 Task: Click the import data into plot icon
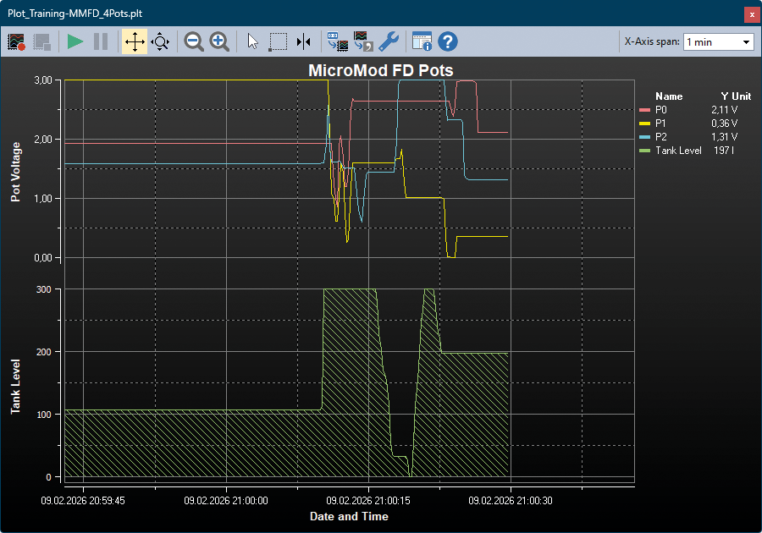(x=338, y=41)
